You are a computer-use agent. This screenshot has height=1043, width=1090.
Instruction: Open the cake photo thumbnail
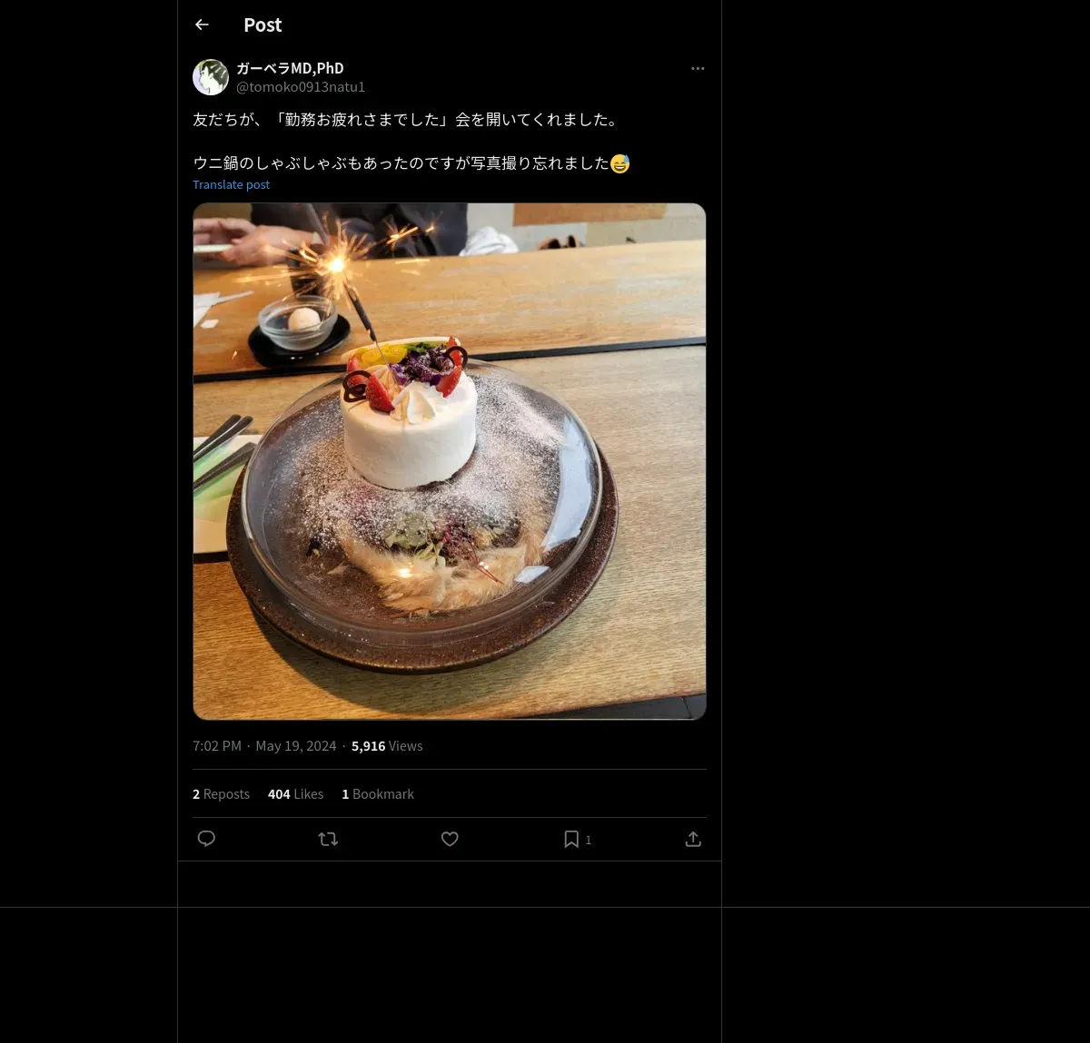(450, 461)
